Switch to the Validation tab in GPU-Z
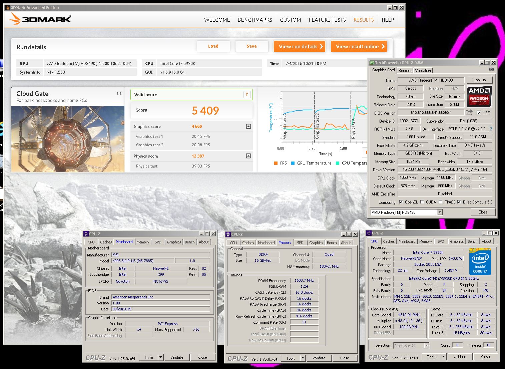505x369 pixels. coord(423,71)
